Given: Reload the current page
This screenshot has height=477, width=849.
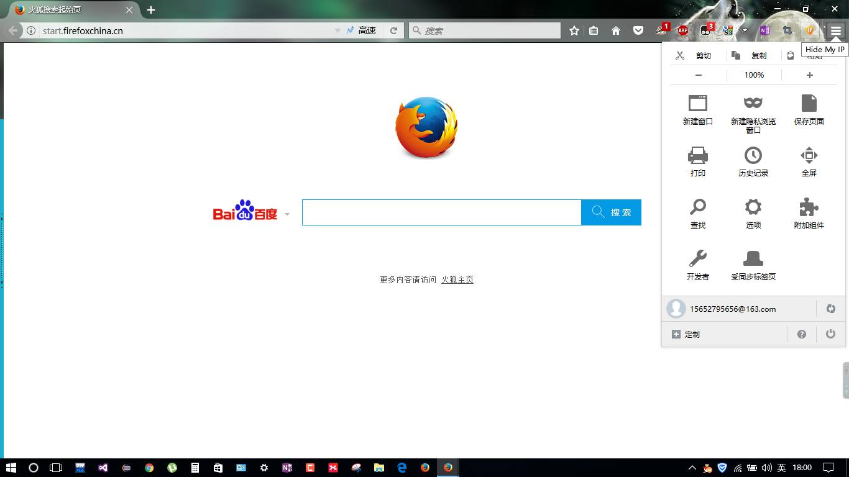Looking at the screenshot, I should (x=393, y=30).
